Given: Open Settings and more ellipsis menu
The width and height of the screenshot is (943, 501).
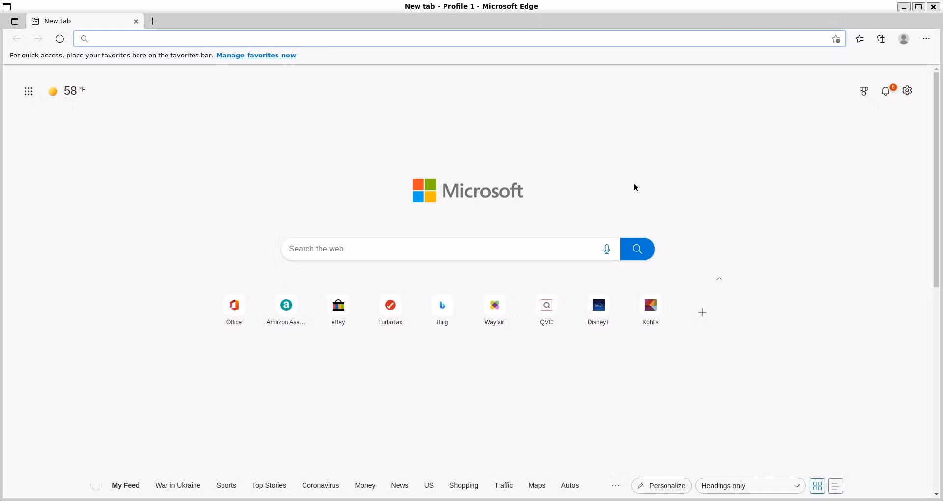Looking at the screenshot, I should coord(926,39).
